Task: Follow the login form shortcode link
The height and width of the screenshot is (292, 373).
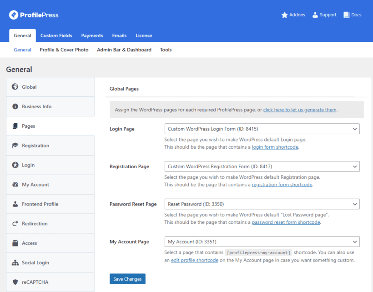Action: click(x=275, y=147)
